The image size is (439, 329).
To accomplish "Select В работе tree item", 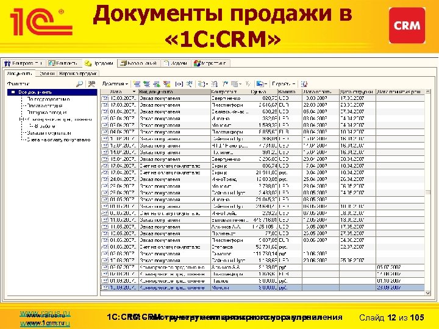I will [x=45, y=126].
